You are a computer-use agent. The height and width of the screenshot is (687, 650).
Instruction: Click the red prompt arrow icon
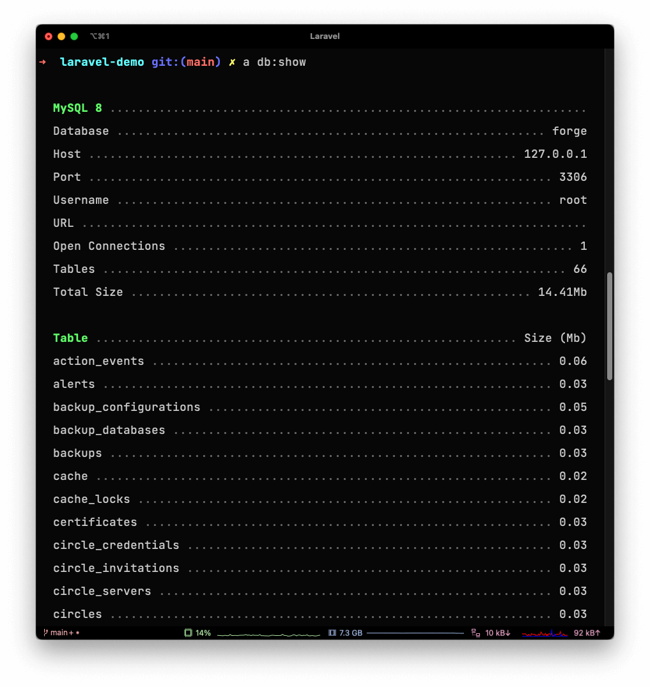coord(43,62)
